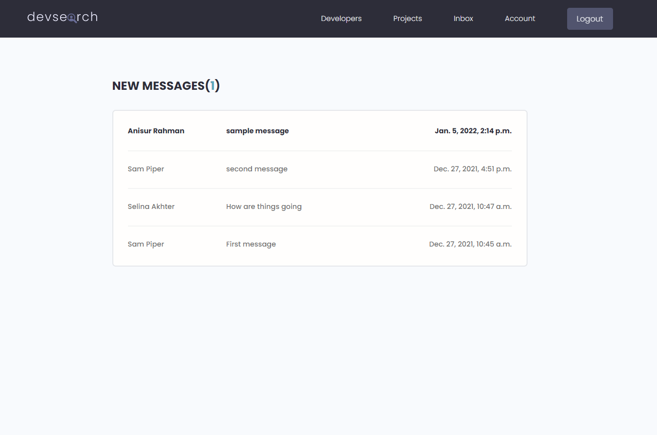The height and width of the screenshot is (435, 657).
Task: Click the NEW MESSAGES heading
Action: click(166, 86)
